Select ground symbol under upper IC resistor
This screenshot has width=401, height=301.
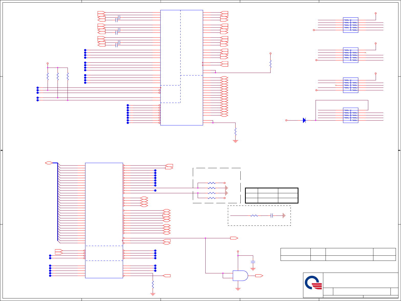pos(236,141)
